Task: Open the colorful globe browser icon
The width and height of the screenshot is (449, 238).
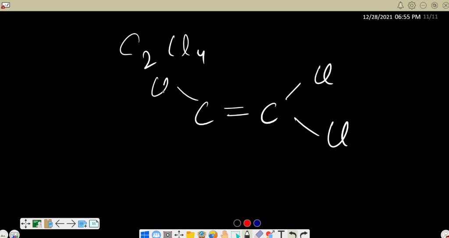Action: [x=213, y=234]
